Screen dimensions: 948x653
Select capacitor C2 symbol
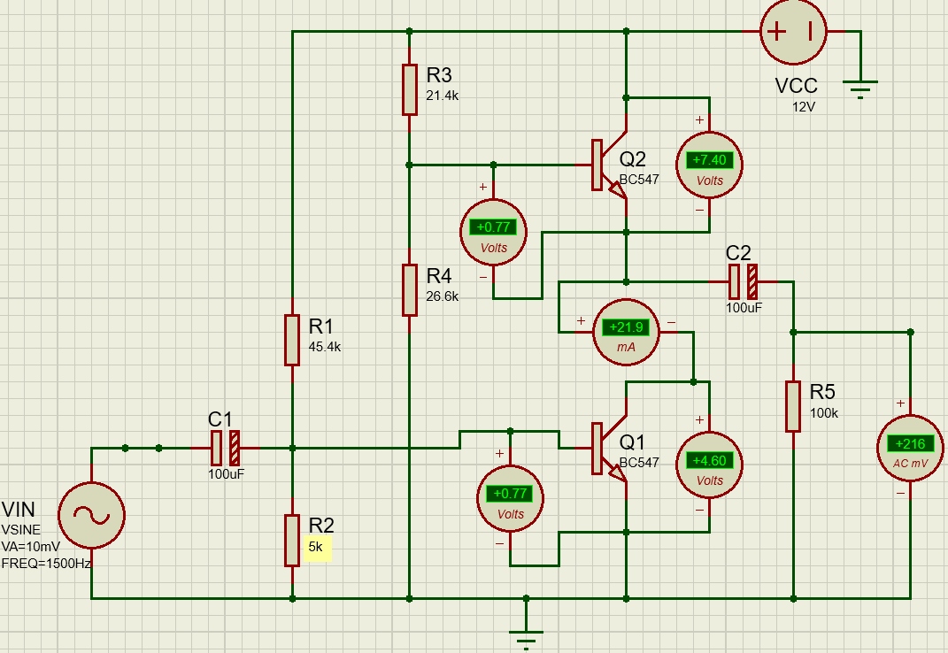(x=743, y=281)
